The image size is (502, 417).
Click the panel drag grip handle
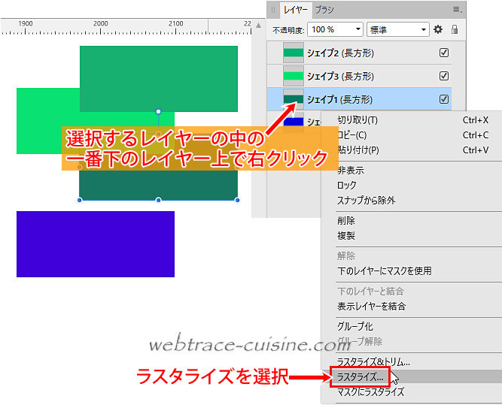pyautogui.click(x=273, y=10)
